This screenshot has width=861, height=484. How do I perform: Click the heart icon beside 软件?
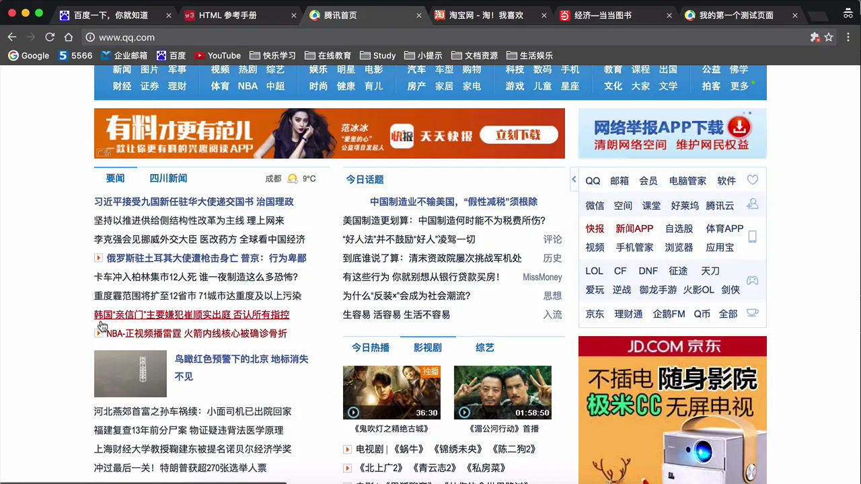click(x=753, y=180)
